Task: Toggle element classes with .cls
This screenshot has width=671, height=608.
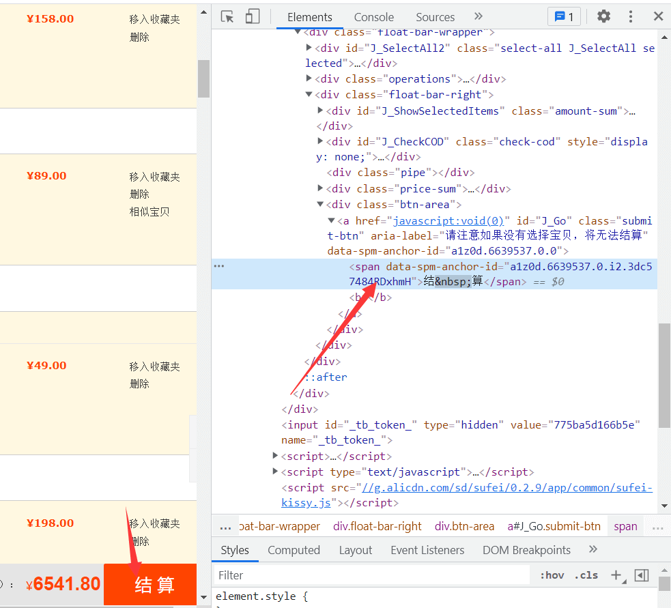Action: pos(586,575)
